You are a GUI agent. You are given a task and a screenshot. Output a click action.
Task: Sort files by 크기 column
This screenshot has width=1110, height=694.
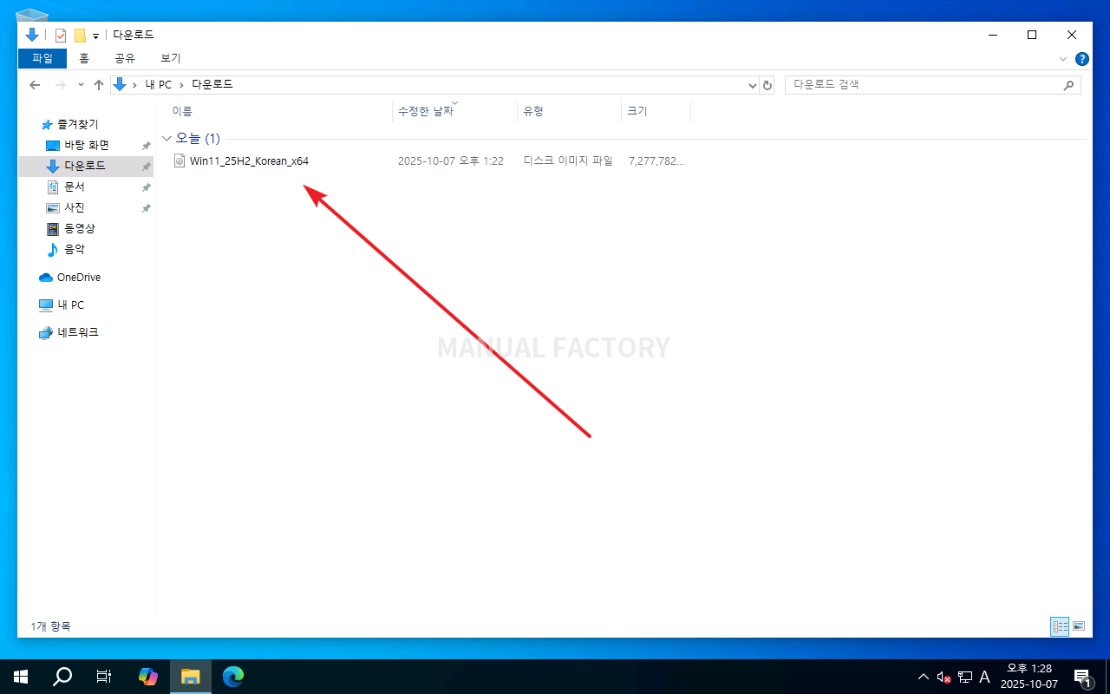637,112
